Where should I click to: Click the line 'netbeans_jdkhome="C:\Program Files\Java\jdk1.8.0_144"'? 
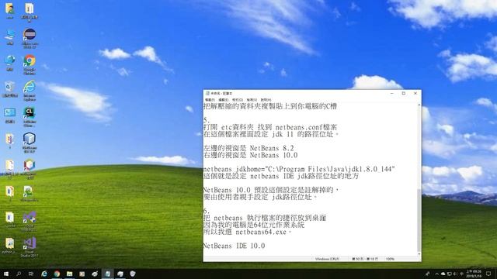click(299, 169)
